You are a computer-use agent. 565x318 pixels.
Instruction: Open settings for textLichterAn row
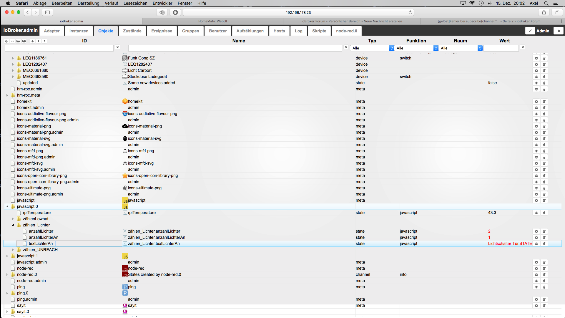tap(536, 244)
